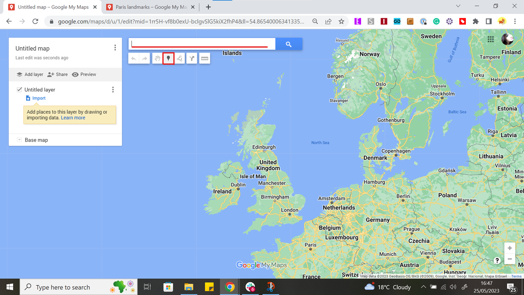Click the Add layer button
The width and height of the screenshot is (524, 295).
[x=29, y=74]
